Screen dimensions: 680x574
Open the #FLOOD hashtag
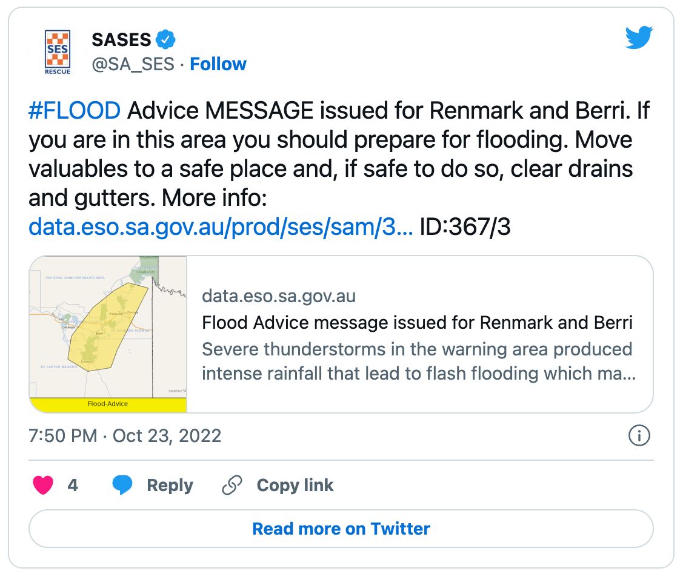click(x=75, y=111)
